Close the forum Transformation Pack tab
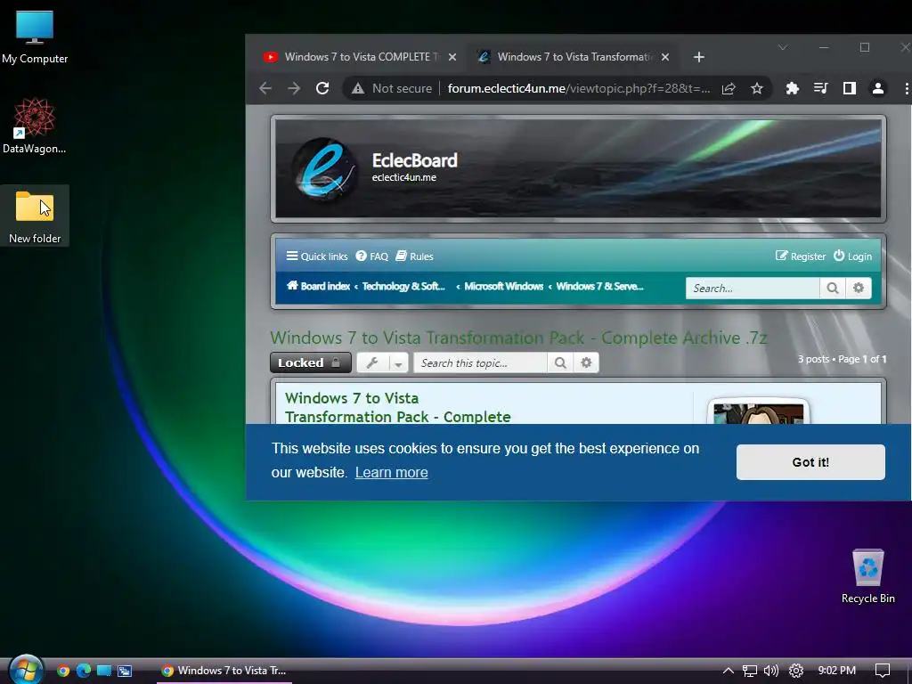 click(665, 57)
